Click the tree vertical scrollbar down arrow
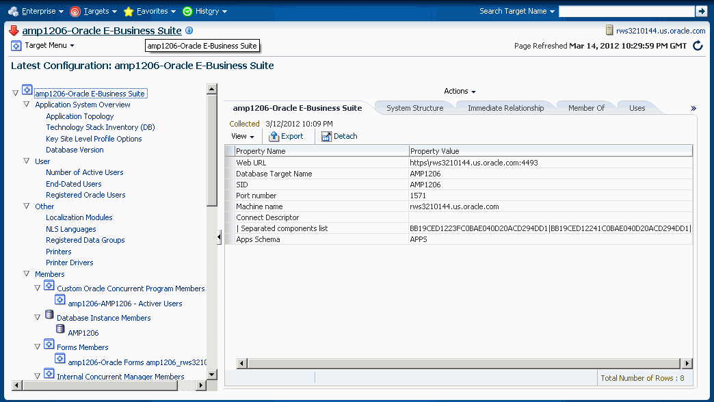Screen dimensions: 714x402 [212, 374]
